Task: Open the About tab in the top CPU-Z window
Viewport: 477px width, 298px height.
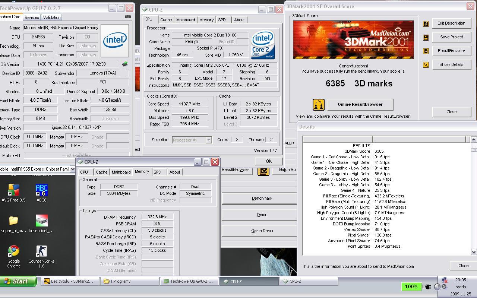Action: click(239, 20)
